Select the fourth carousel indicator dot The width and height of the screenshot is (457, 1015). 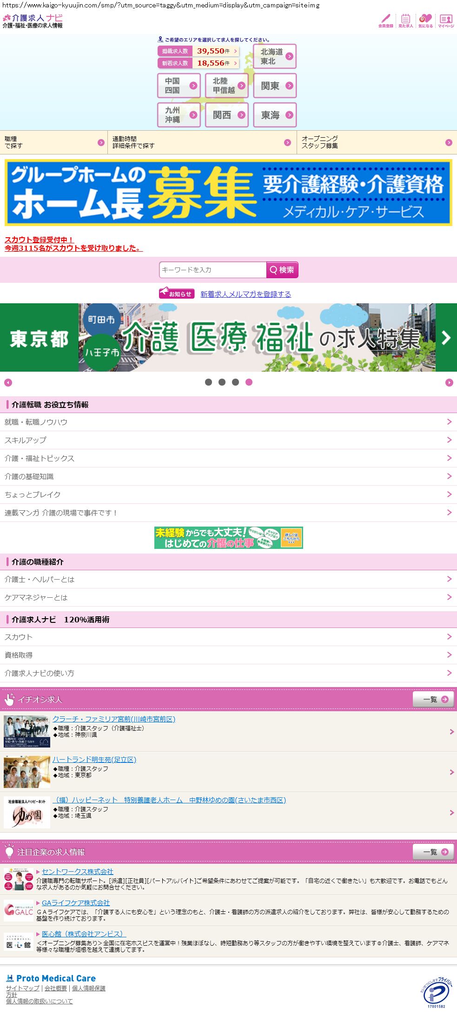(x=249, y=382)
